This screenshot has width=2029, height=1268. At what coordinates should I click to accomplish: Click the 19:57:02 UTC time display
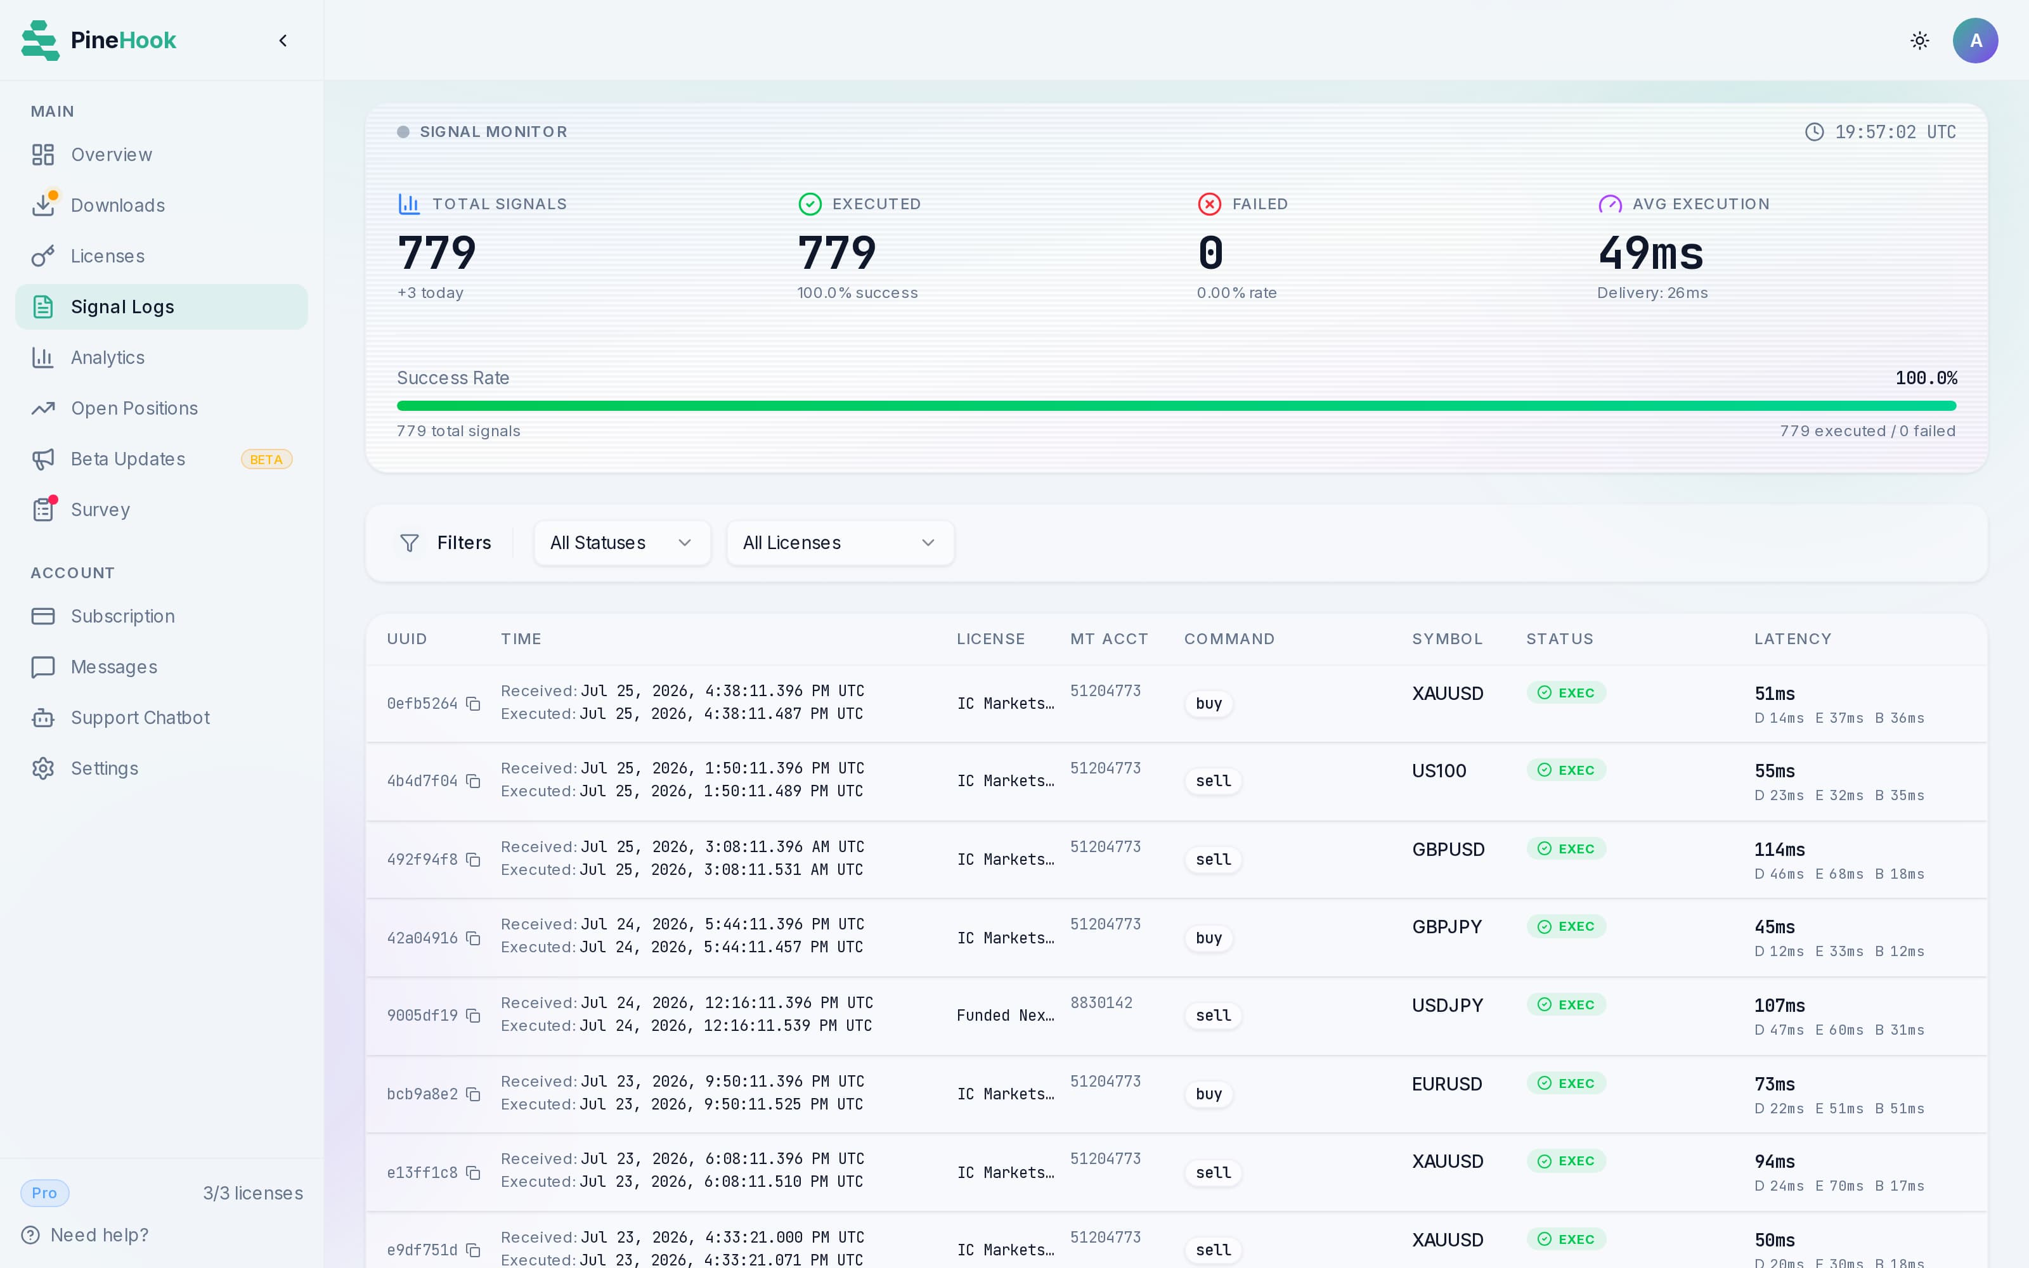point(1895,132)
